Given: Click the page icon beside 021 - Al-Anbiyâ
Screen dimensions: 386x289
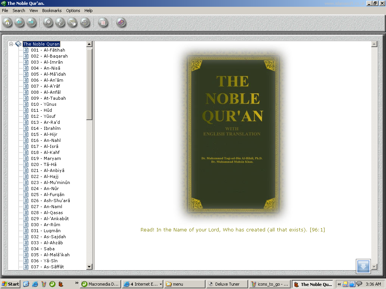Looking at the screenshot, I should (26, 170).
